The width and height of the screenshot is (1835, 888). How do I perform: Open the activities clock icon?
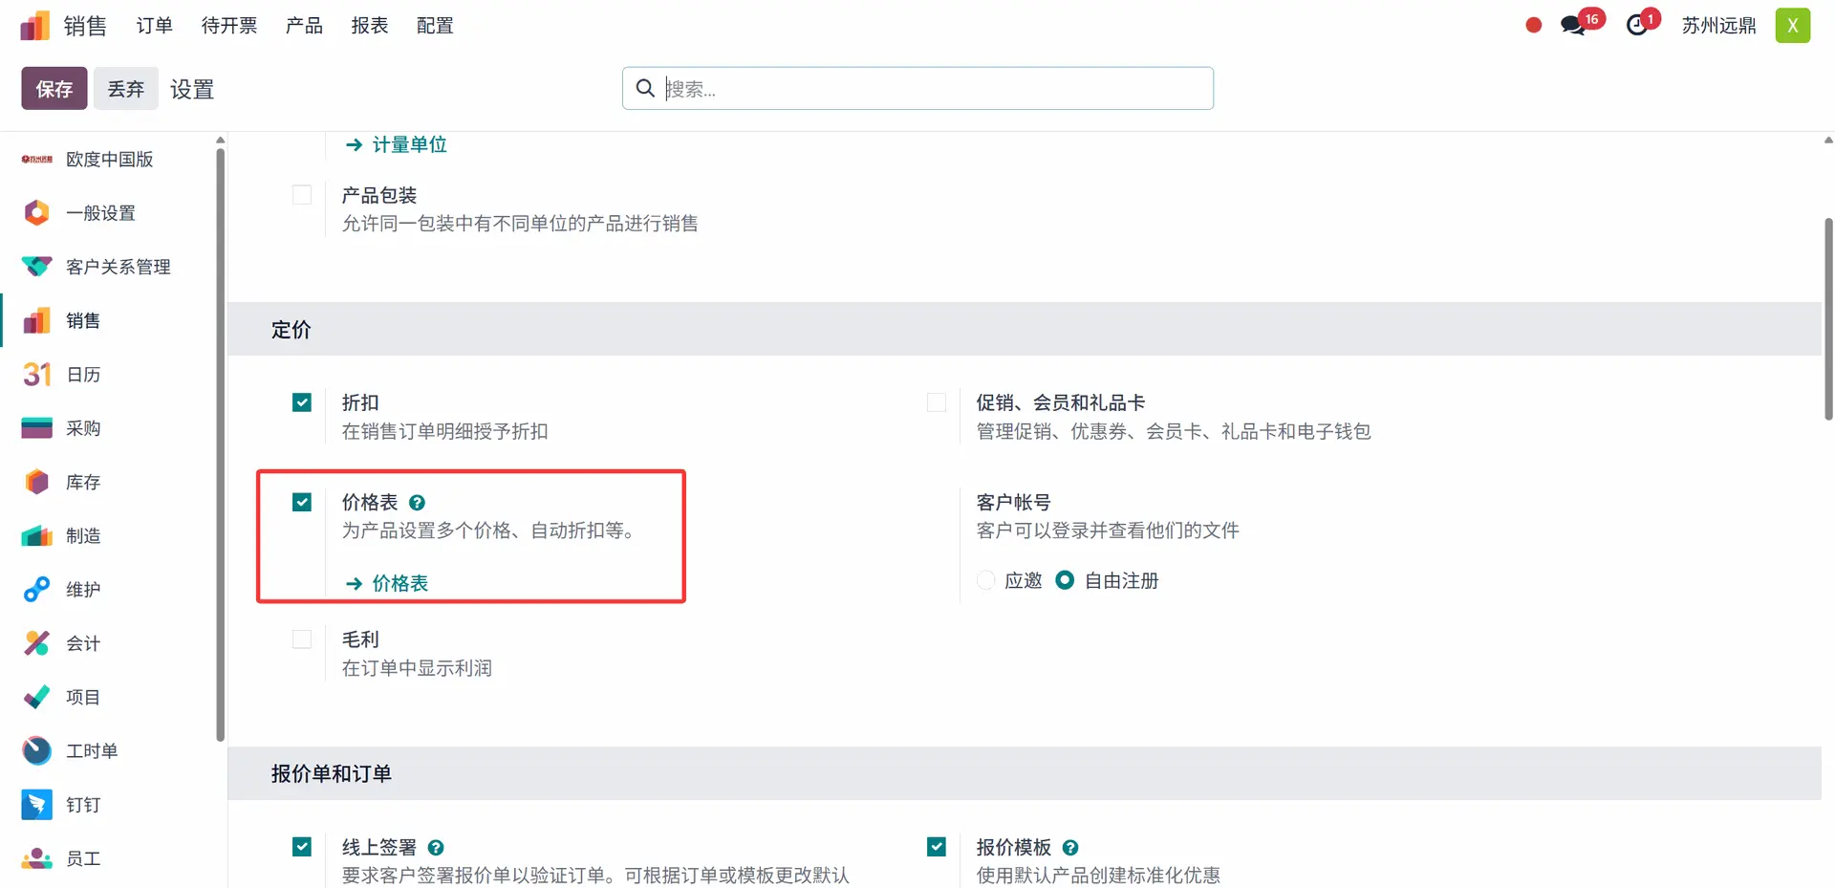click(1637, 26)
